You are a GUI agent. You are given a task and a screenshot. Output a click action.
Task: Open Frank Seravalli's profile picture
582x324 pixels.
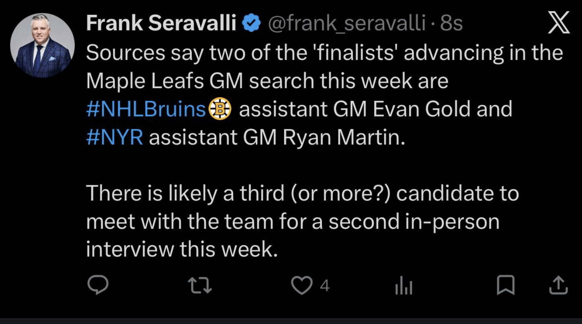42,45
